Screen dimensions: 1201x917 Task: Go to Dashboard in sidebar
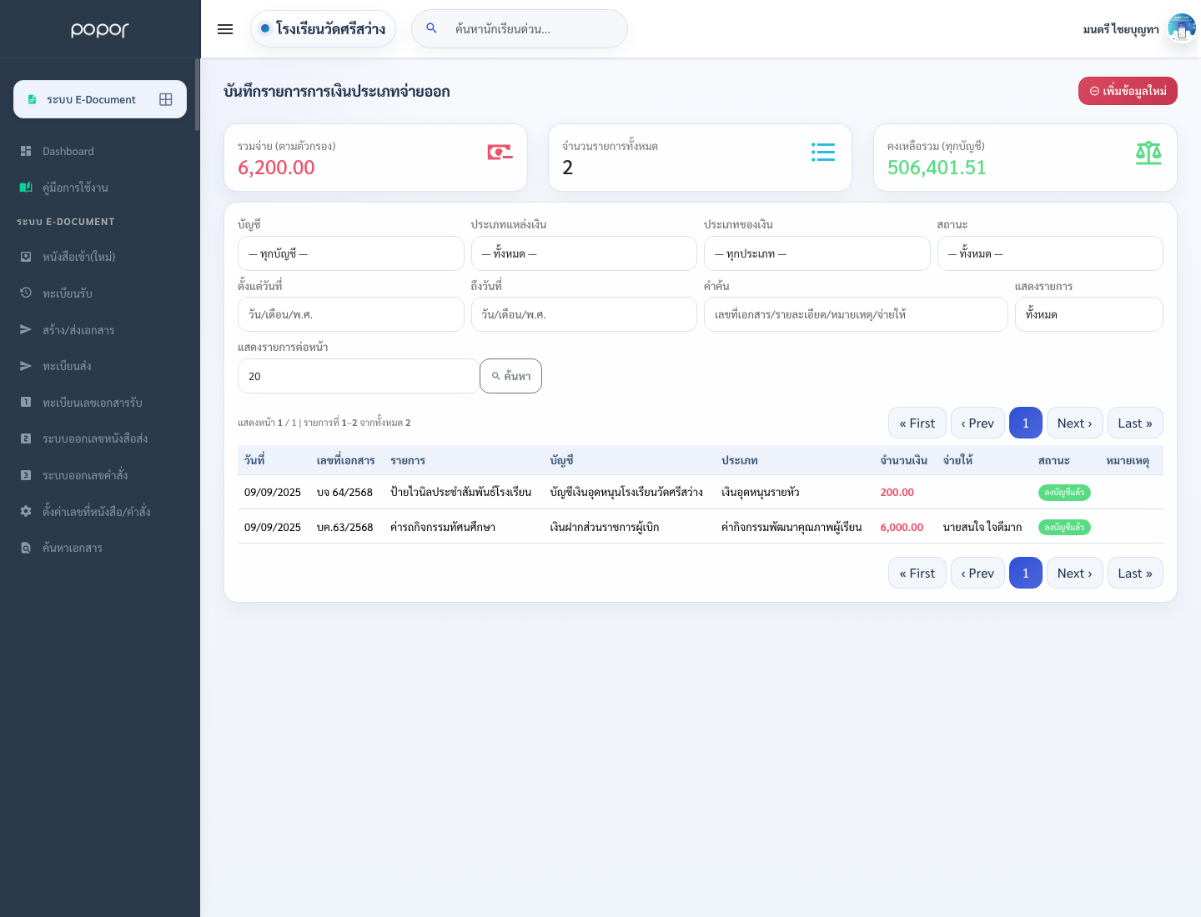coord(68,151)
